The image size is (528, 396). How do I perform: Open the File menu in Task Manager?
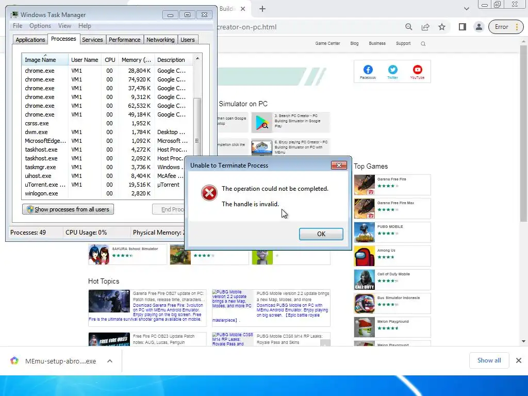coord(18,26)
